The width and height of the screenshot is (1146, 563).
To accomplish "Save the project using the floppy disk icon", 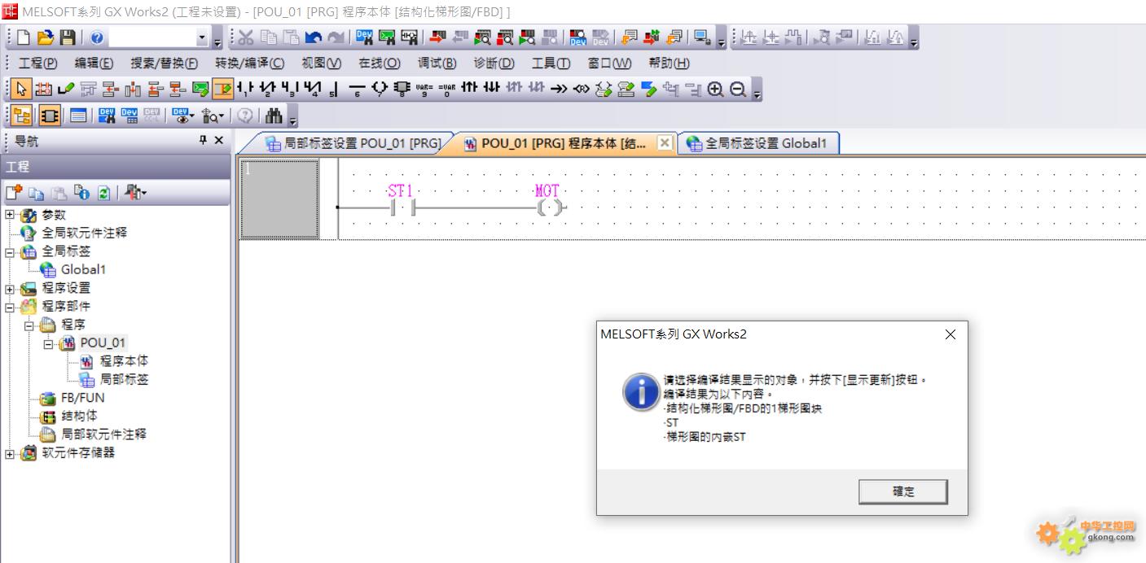I will coord(68,37).
